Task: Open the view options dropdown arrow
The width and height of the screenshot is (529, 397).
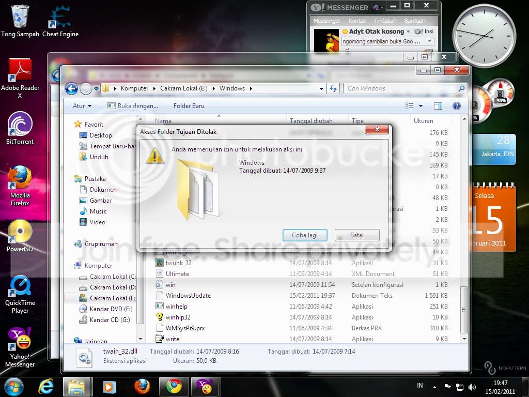Action: pyautogui.click(x=421, y=106)
